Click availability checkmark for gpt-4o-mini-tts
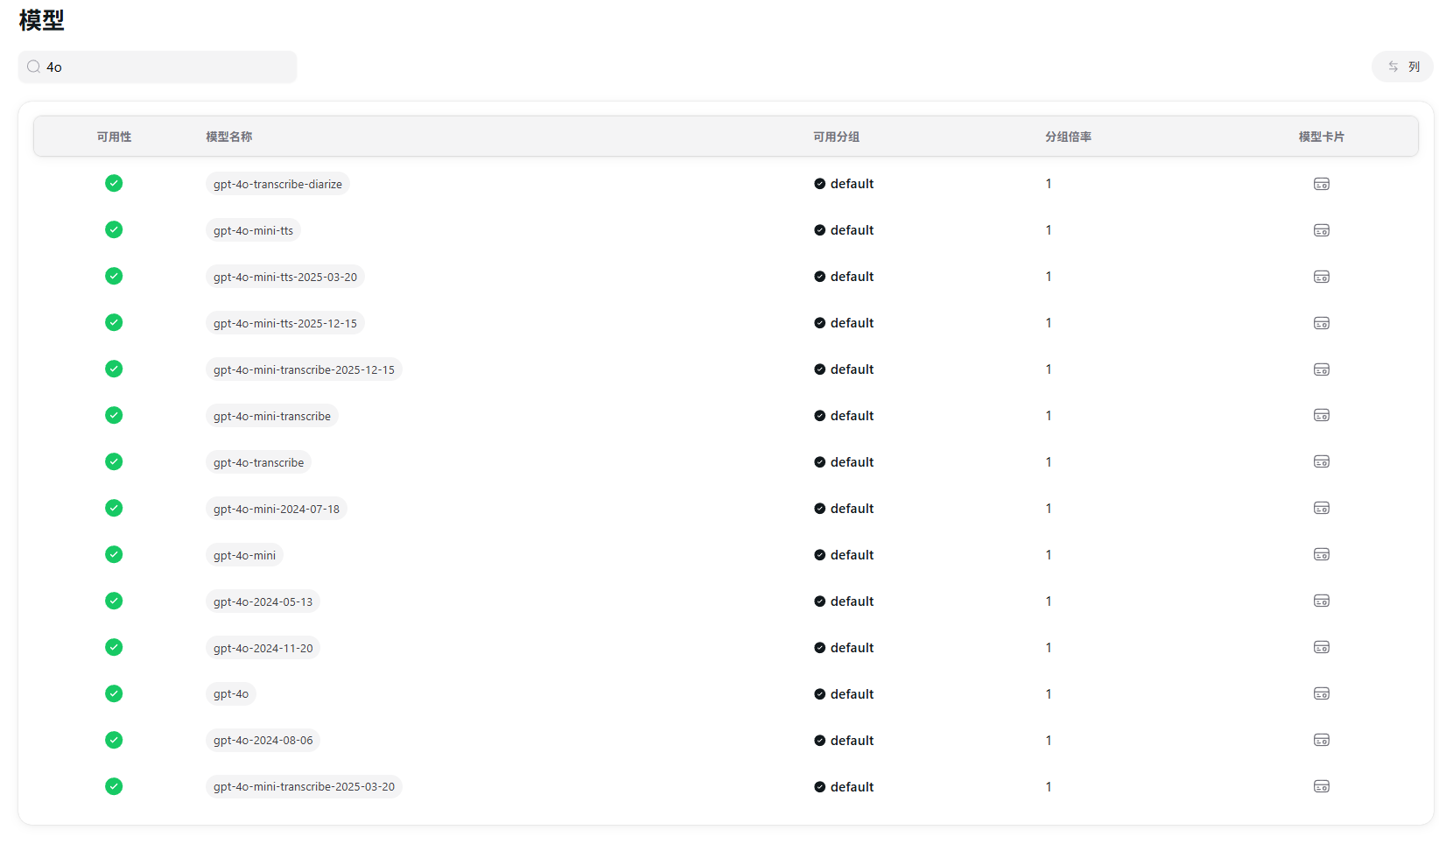The height and width of the screenshot is (844, 1439). click(114, 229)
